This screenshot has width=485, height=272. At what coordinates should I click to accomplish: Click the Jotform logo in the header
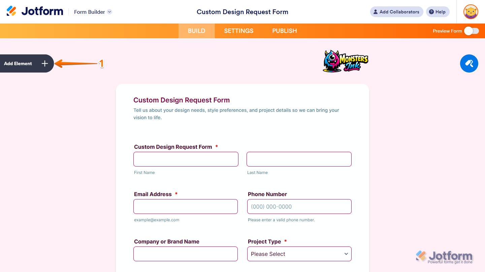(35, 11)
